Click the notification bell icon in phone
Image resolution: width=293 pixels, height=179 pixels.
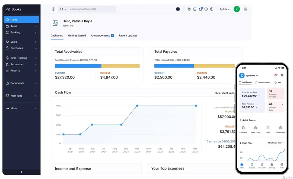pos(276,75)
